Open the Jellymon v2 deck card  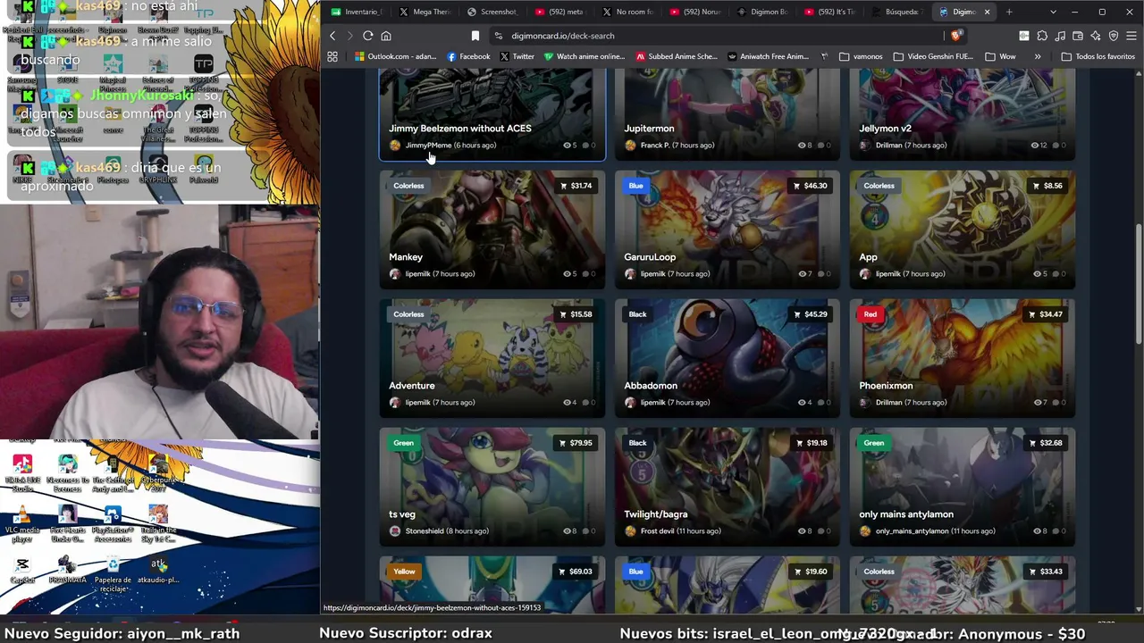point(963,116)
